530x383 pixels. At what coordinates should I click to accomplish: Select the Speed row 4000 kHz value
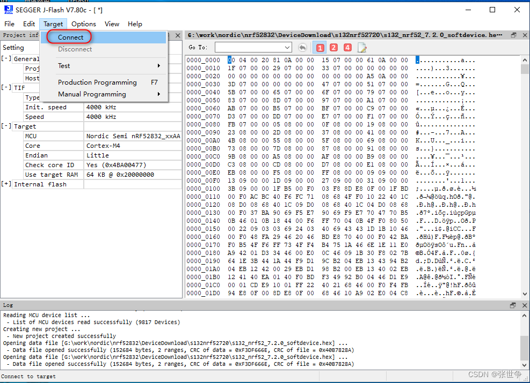pos(133,117)
